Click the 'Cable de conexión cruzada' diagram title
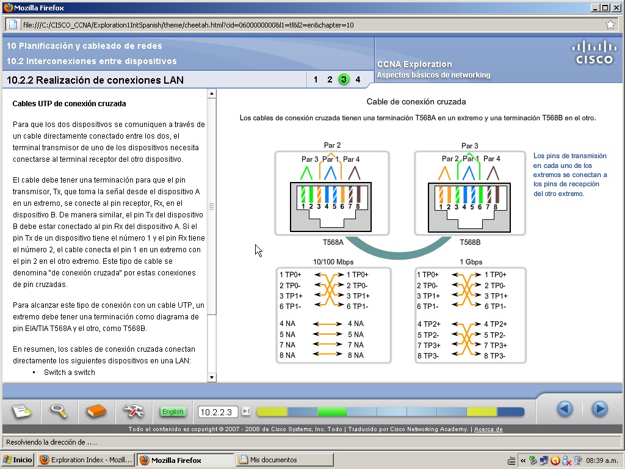Screen dimensions: 625x469 point(416,102)
